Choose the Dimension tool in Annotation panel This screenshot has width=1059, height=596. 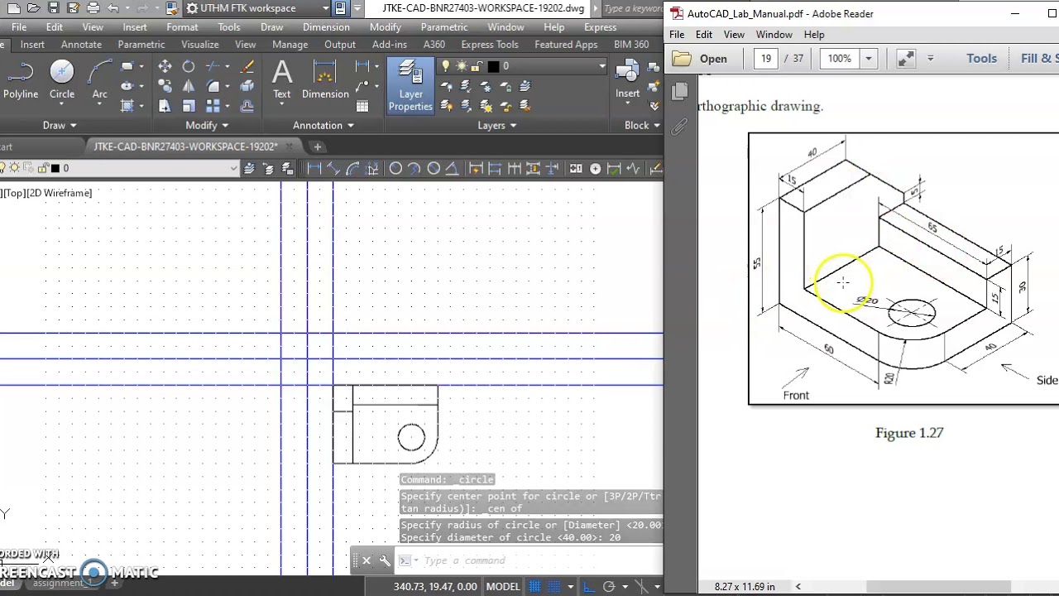325,80
